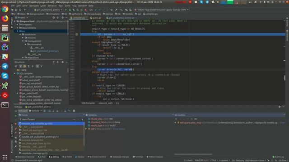Open the Project view dropdown

pyautogui.click(x=22, y=18)
